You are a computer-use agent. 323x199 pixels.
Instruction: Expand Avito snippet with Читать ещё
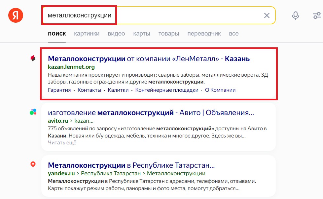pos(62,142)
